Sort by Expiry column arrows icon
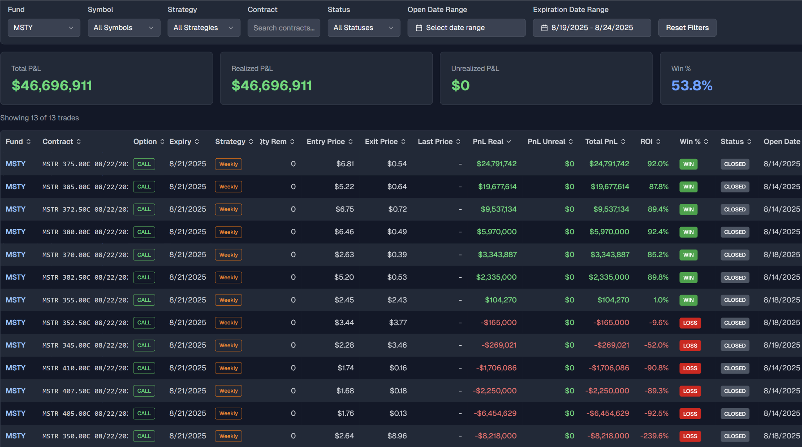802x447 pixels. pyautogui.click(x=197, y=142)
